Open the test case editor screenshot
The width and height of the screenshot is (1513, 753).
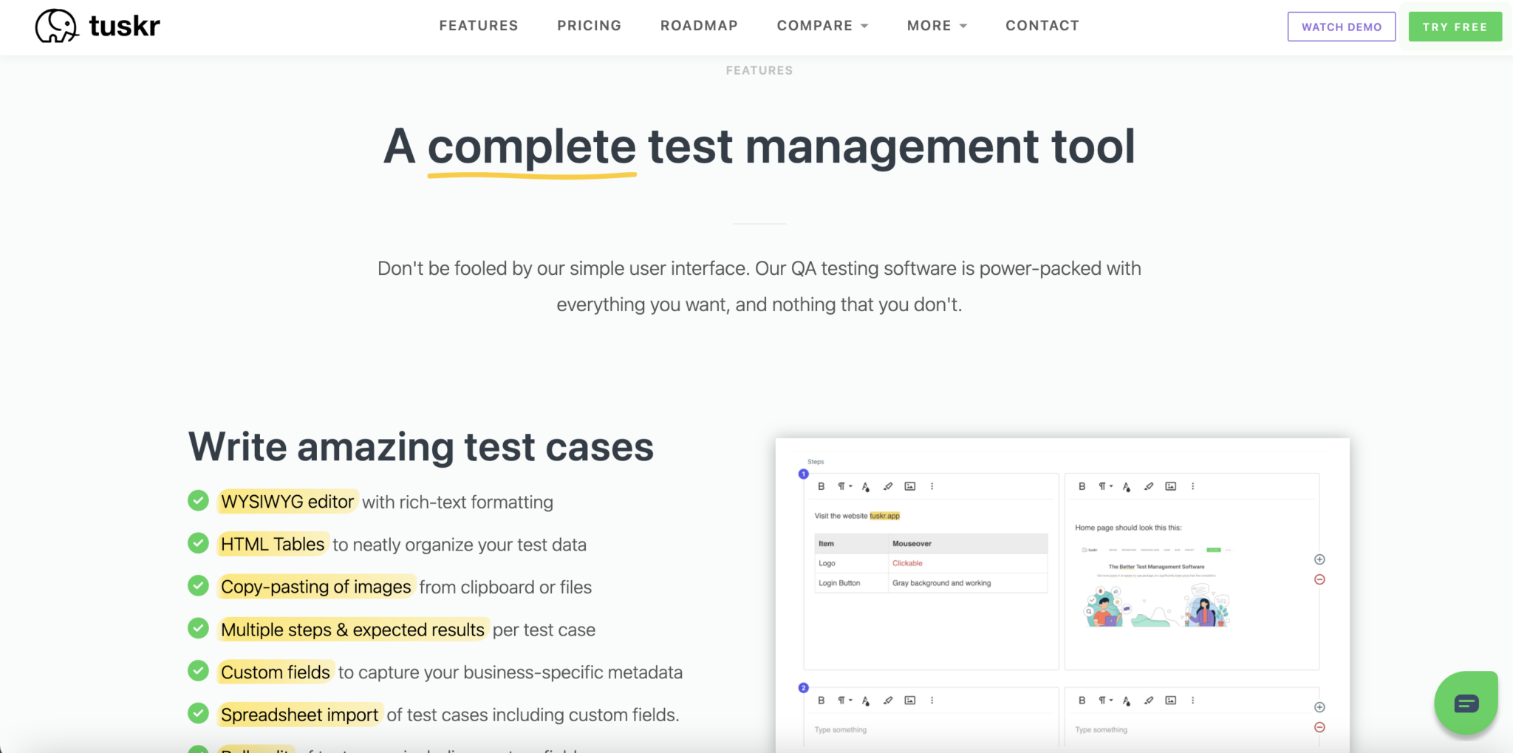1062,596
